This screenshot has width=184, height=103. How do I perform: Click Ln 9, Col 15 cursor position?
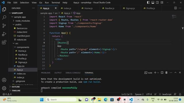coord(127,94)
